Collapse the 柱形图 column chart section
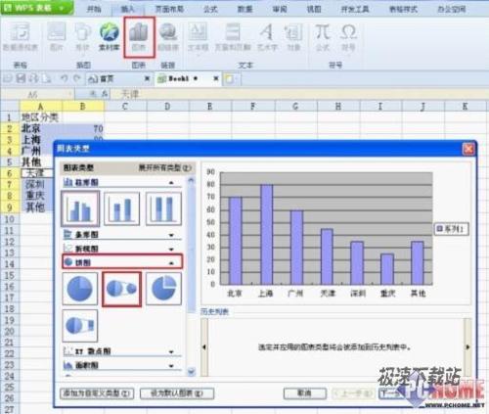This screenshot has height=414, width=489. tap(171, 183)
